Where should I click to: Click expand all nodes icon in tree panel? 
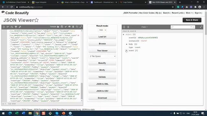(124, 27)
